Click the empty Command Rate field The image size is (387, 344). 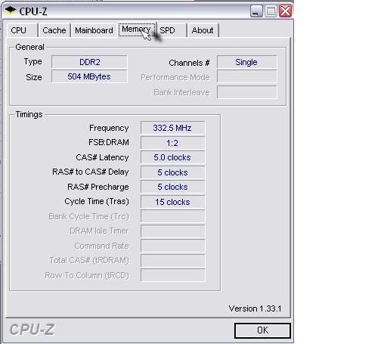pos(172,246)
